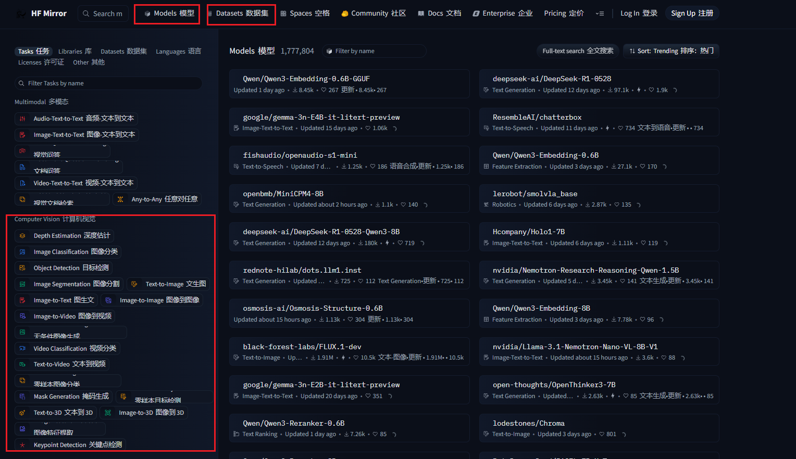Expand the more menu next to Pricing
Image resolution: width=796 pixels, height=459 pixels.
pos(600,14)
